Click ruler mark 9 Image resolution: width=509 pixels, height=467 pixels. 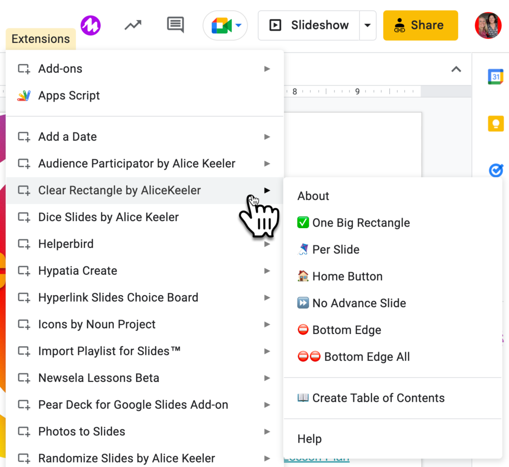pyautogui.click(x=357, y=92)
